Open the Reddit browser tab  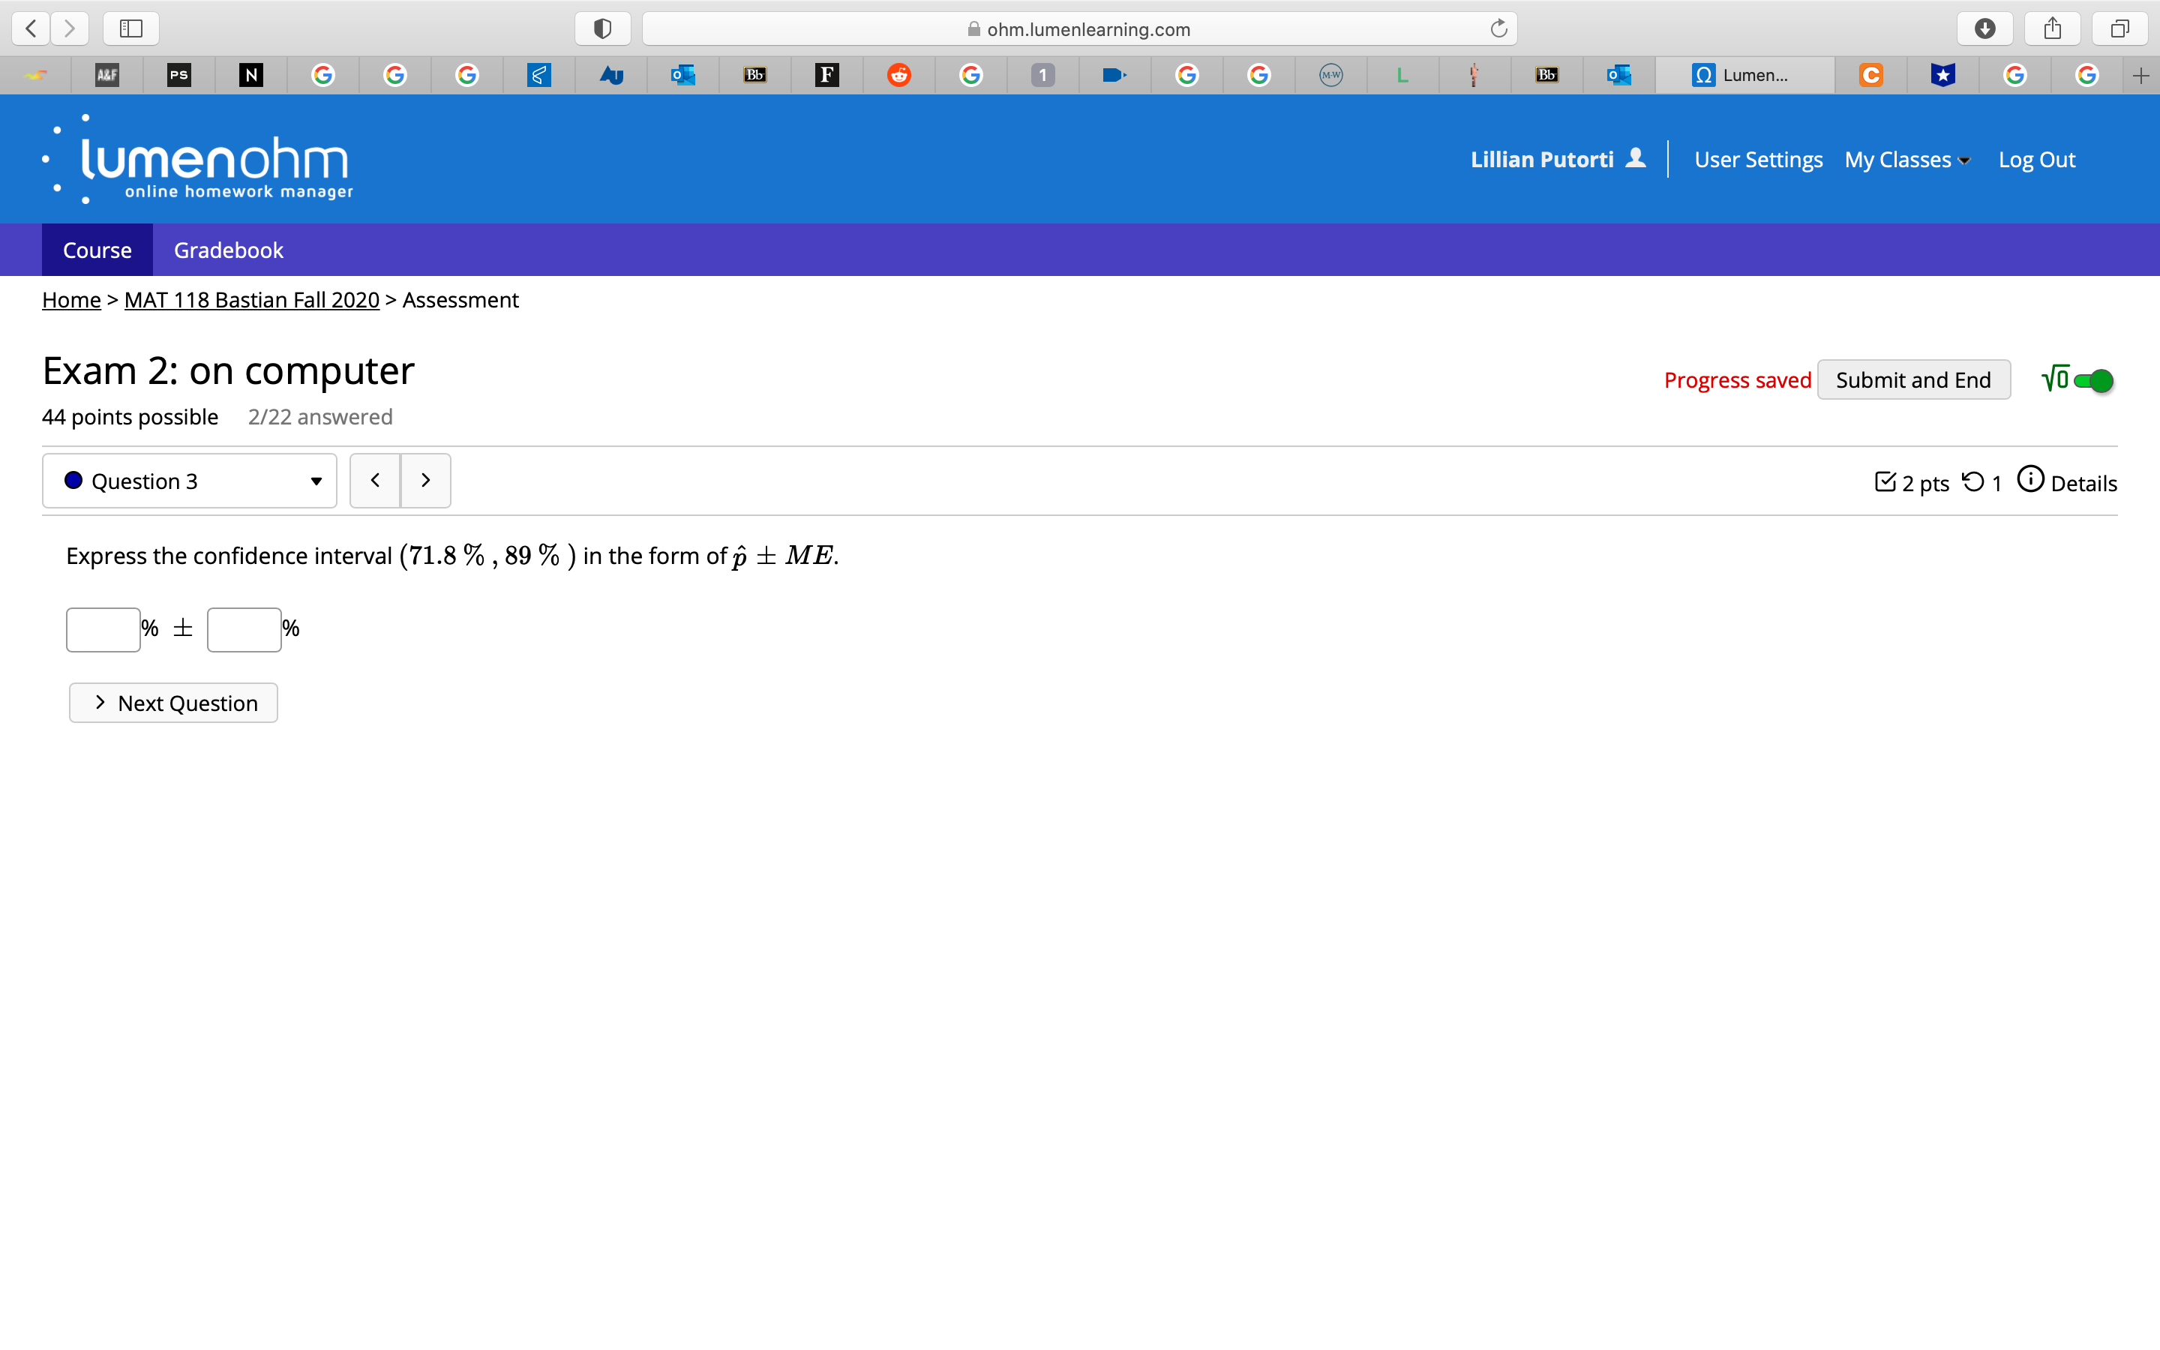tap(898, 75)
